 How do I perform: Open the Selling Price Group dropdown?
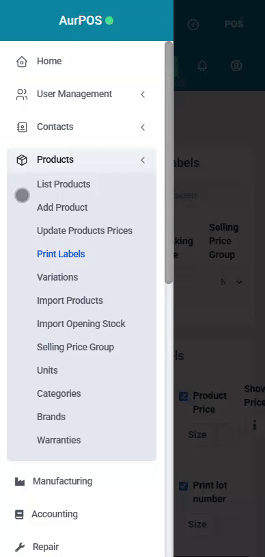[x=232, y=282]
